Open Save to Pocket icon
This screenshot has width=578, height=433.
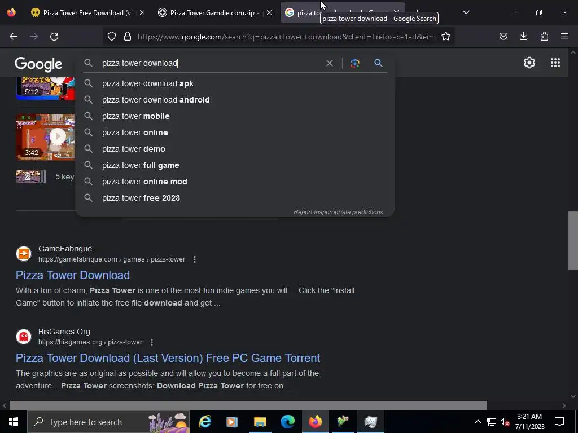click(503, 36)
